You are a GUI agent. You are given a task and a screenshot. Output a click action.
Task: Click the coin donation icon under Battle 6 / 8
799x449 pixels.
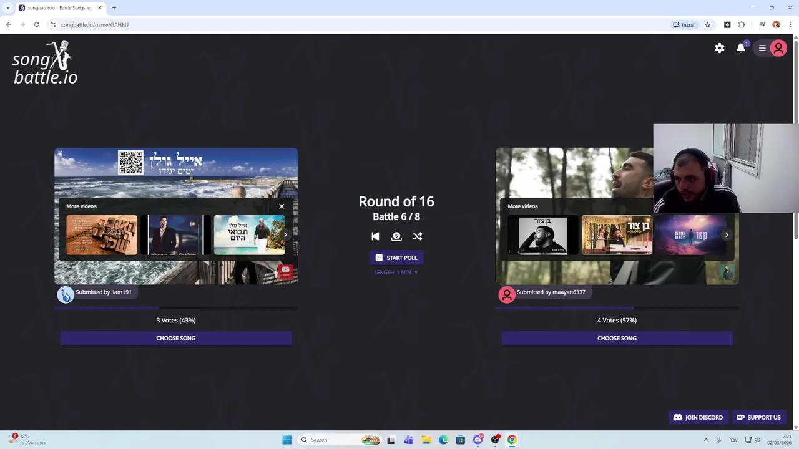[x=396, y=236]
